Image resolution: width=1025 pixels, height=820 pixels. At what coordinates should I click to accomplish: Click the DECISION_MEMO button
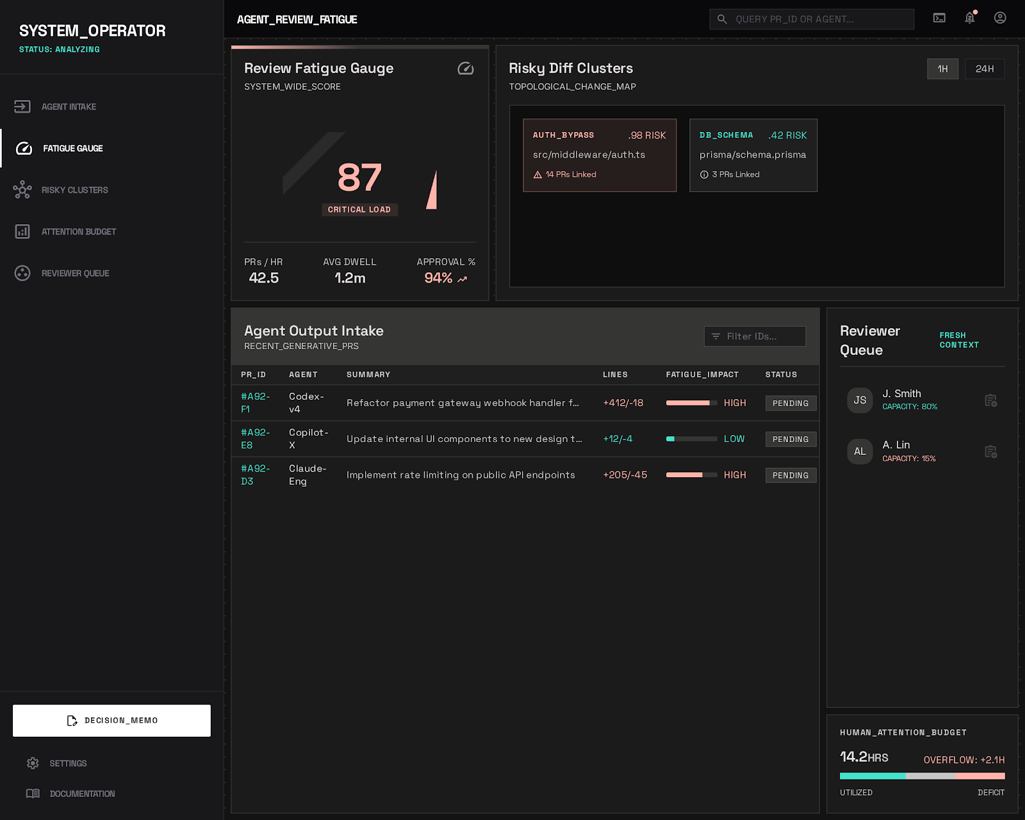coord(111,720)
